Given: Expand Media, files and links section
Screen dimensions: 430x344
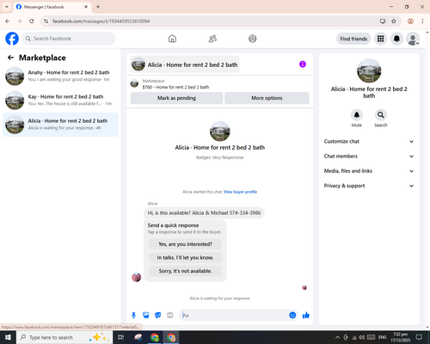Looking at the screenshot, I should 369,171.
